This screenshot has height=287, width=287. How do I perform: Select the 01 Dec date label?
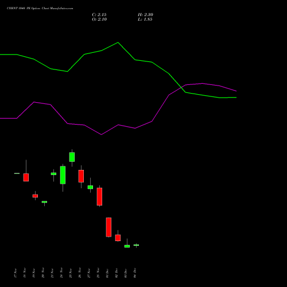point(107,273)
